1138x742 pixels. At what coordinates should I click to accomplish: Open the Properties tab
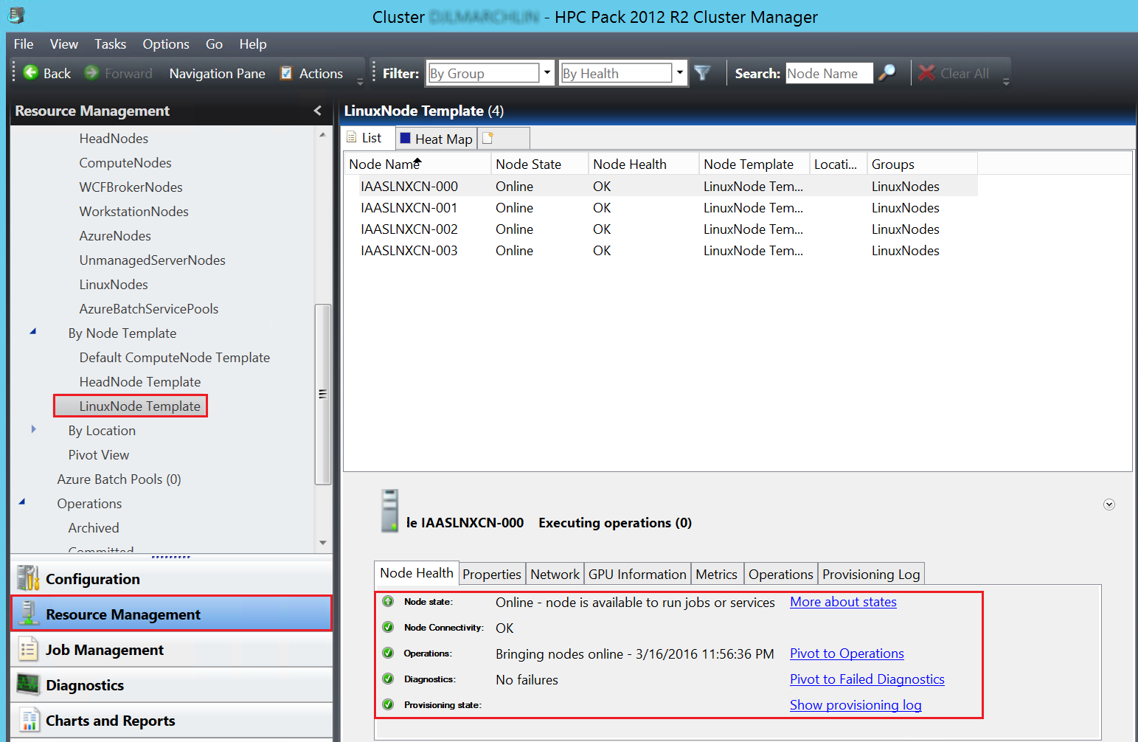point(492,574)
